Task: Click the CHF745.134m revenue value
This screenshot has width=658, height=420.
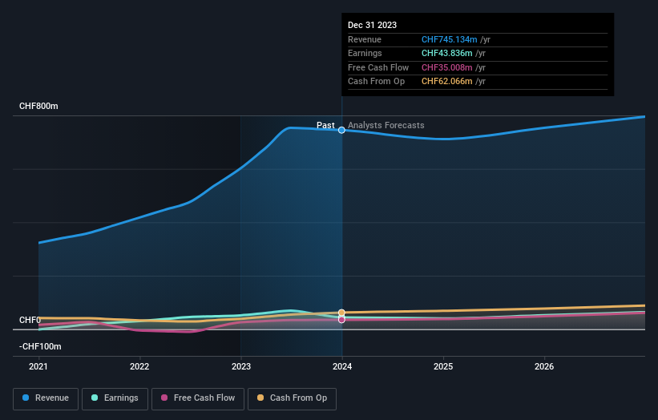Action: coord(449,39)
